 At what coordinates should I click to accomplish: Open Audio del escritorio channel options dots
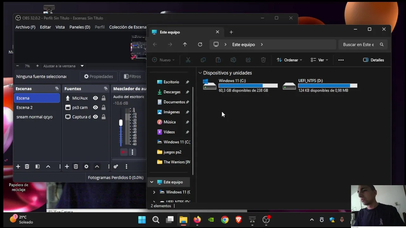[x=132, y=152]
